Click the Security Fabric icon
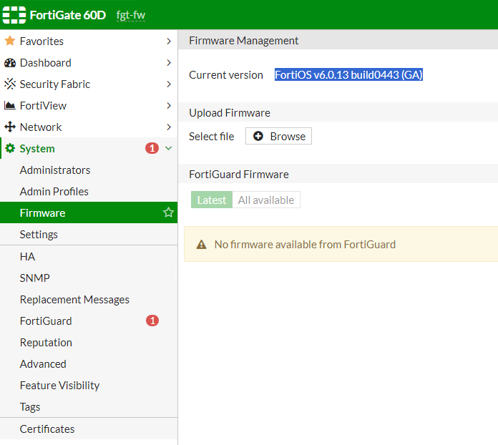The image size is (498, 445). (10, 84)
